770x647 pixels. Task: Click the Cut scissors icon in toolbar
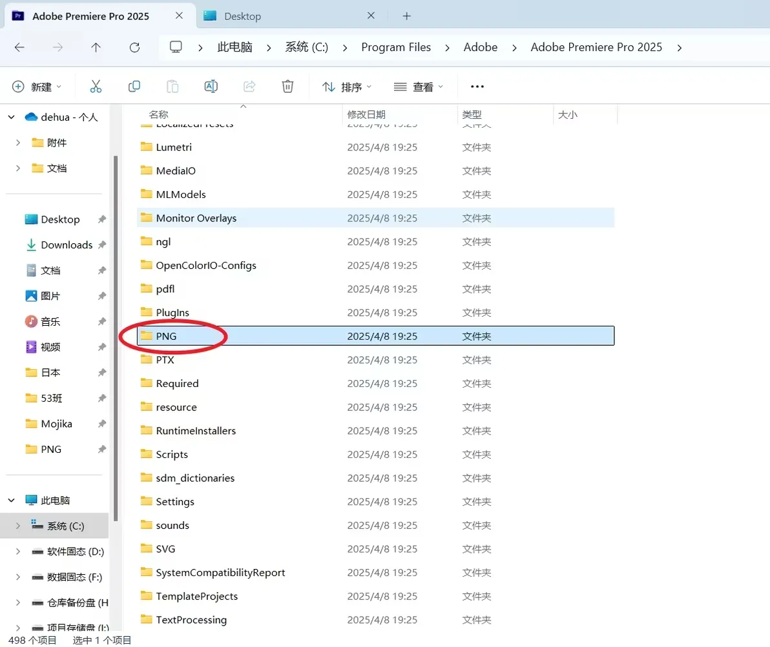pos(96,86)
